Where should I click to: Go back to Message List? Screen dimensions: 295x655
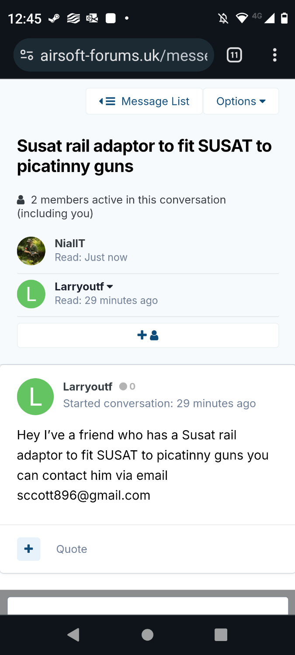(144, 101)
